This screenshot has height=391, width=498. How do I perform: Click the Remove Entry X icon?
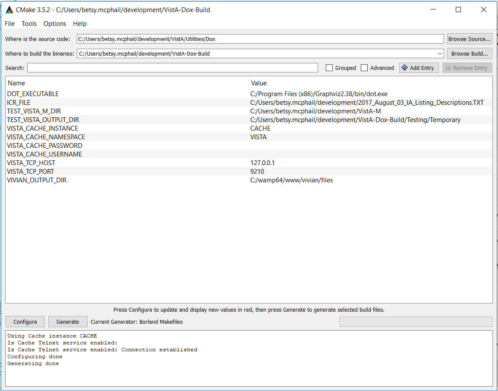[x=448, y=68]
